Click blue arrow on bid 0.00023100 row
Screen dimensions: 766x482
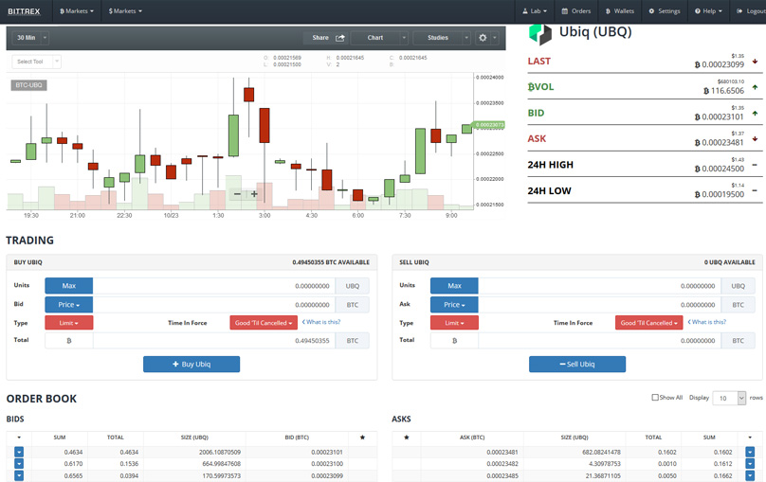pos(19,463)
